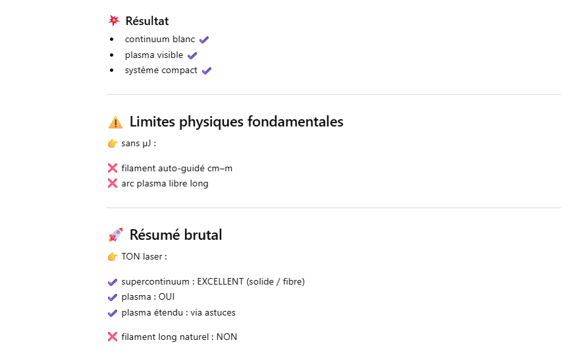578x361 pixels.
Task: Click the text 'filament long naturel : NON'
Action: [x=179, y=337]
